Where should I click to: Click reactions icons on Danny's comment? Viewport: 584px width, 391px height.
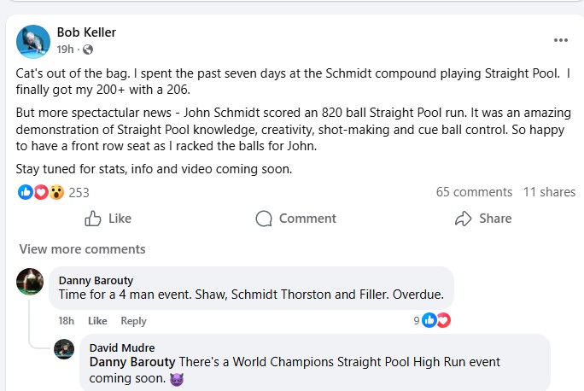(x=436, y=320)
